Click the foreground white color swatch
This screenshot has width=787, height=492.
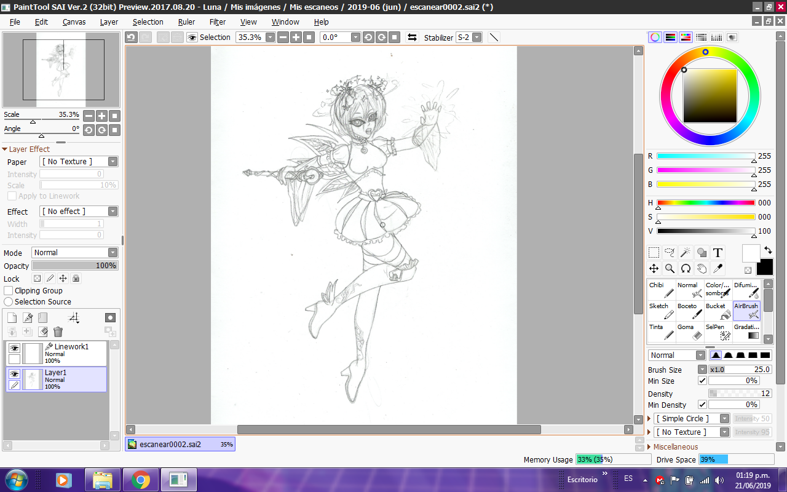tap(751, 253)
